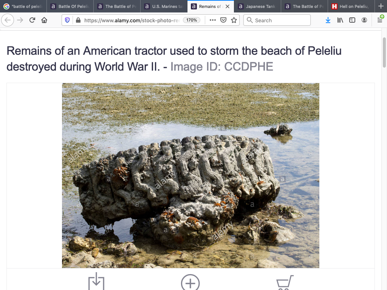Click the 170% zoom level indicator

192,20
